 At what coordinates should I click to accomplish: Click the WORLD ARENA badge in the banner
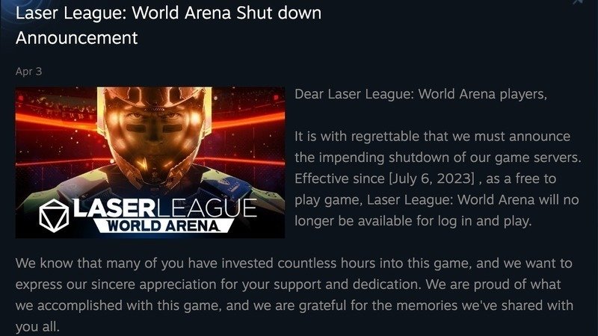[164, 226]
